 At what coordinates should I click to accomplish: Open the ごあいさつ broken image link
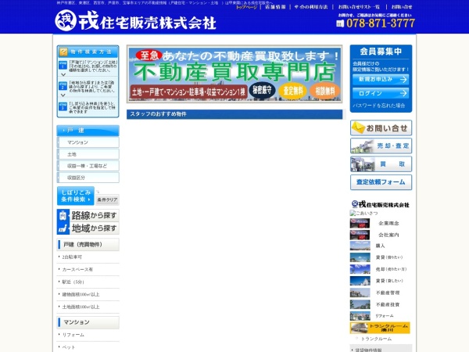[x=364, y=213]
